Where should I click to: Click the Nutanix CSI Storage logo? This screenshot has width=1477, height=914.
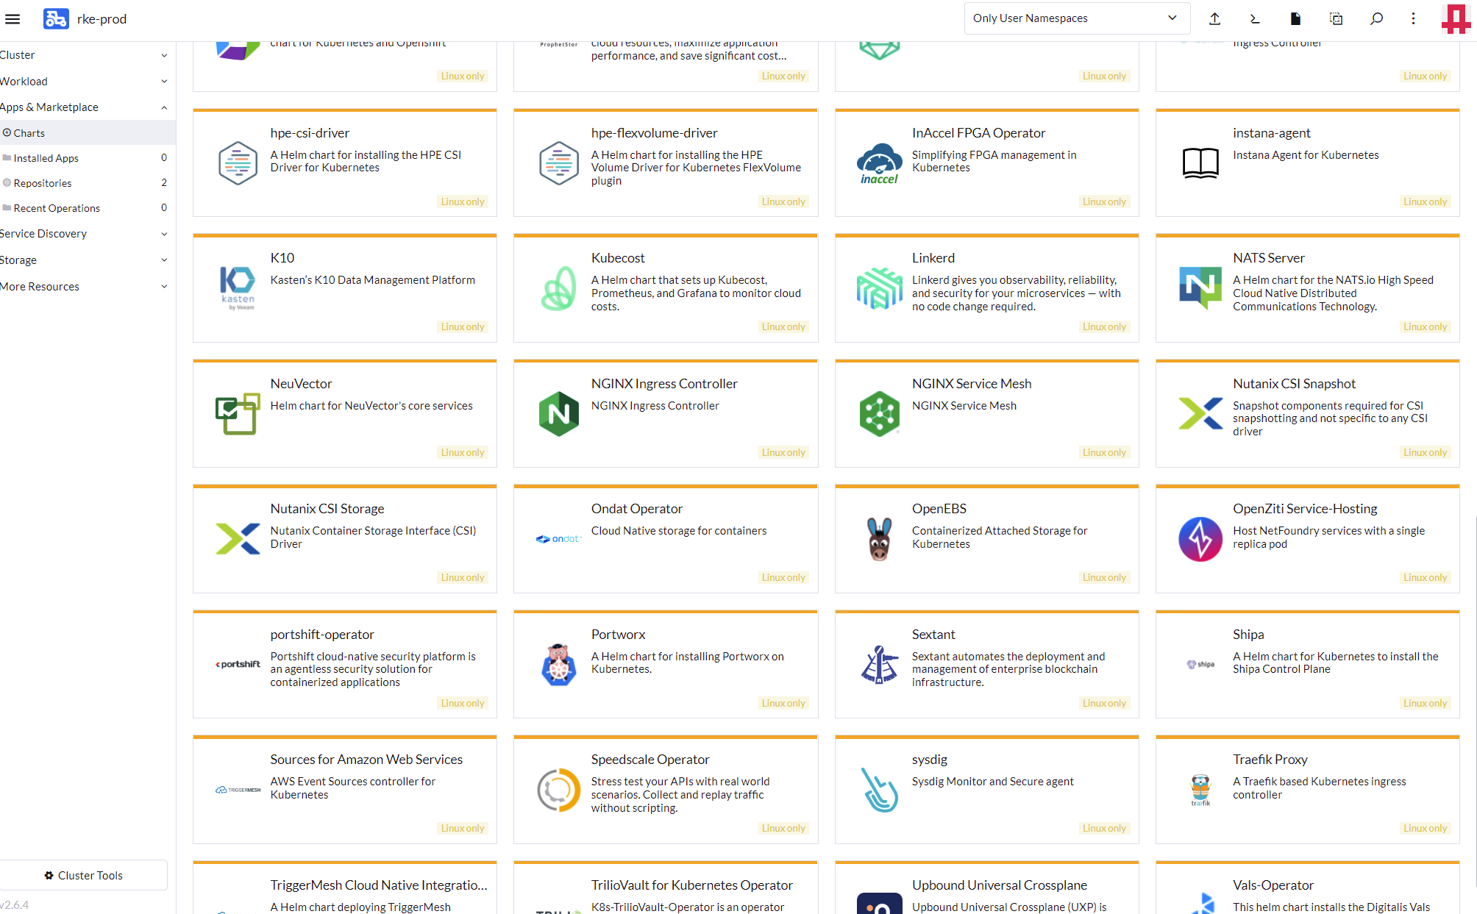pos(238,539)
